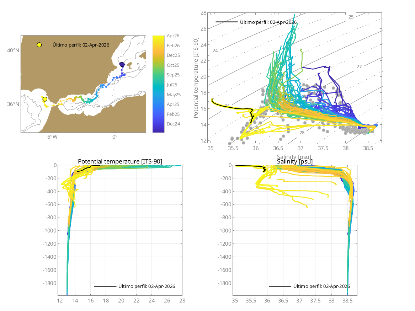
Task: Click the 6°W longitude label on the map
Action: tap(52, 137)
